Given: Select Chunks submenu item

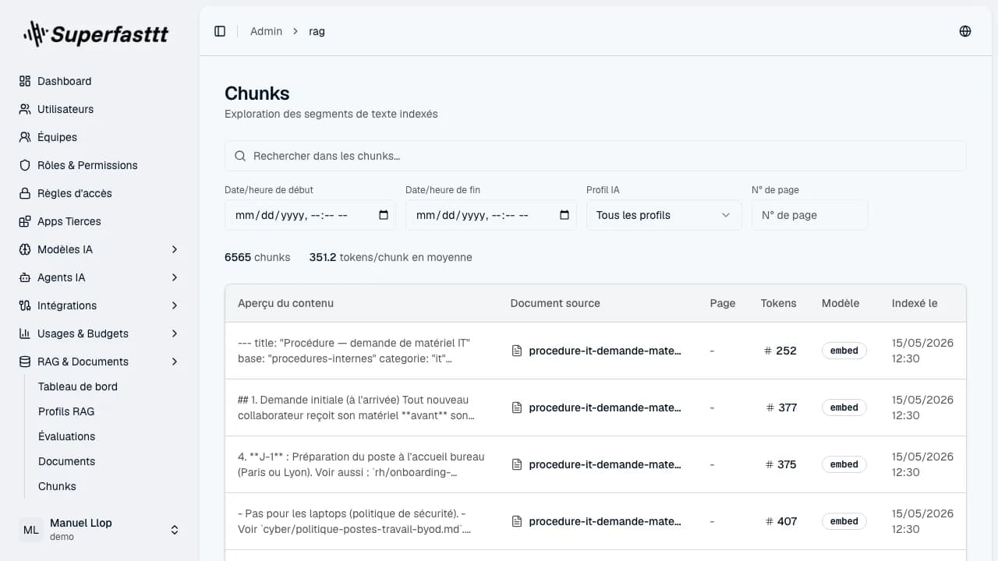Looking at the screenshot, I should [x=57, y=486].
